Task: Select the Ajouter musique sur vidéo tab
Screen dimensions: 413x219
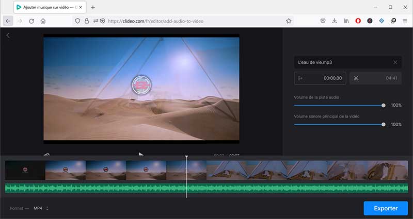Action: [50, 7]
